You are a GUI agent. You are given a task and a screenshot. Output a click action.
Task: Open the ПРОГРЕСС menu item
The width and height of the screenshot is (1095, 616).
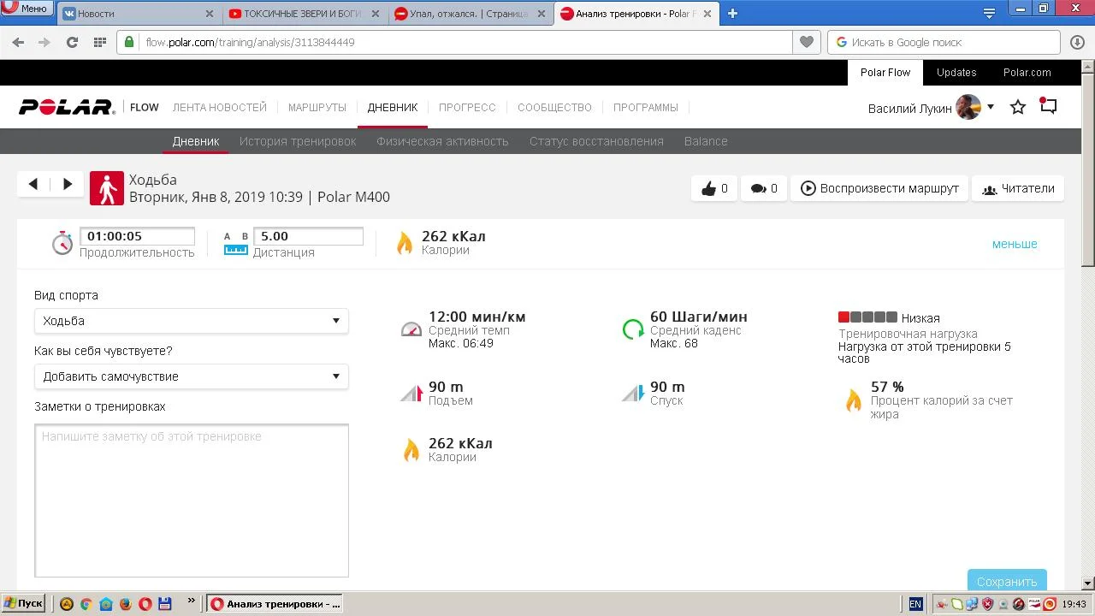pyautogui.click(x=467, y=107)
